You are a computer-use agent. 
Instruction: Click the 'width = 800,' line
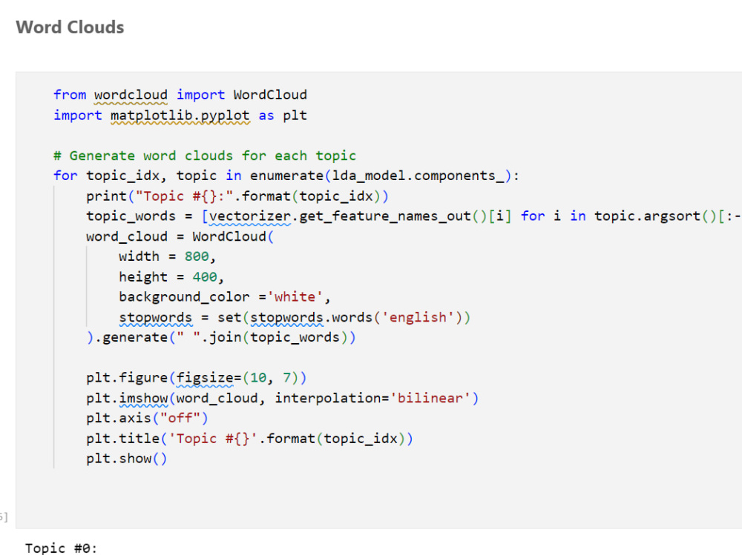tap(168, 256)
